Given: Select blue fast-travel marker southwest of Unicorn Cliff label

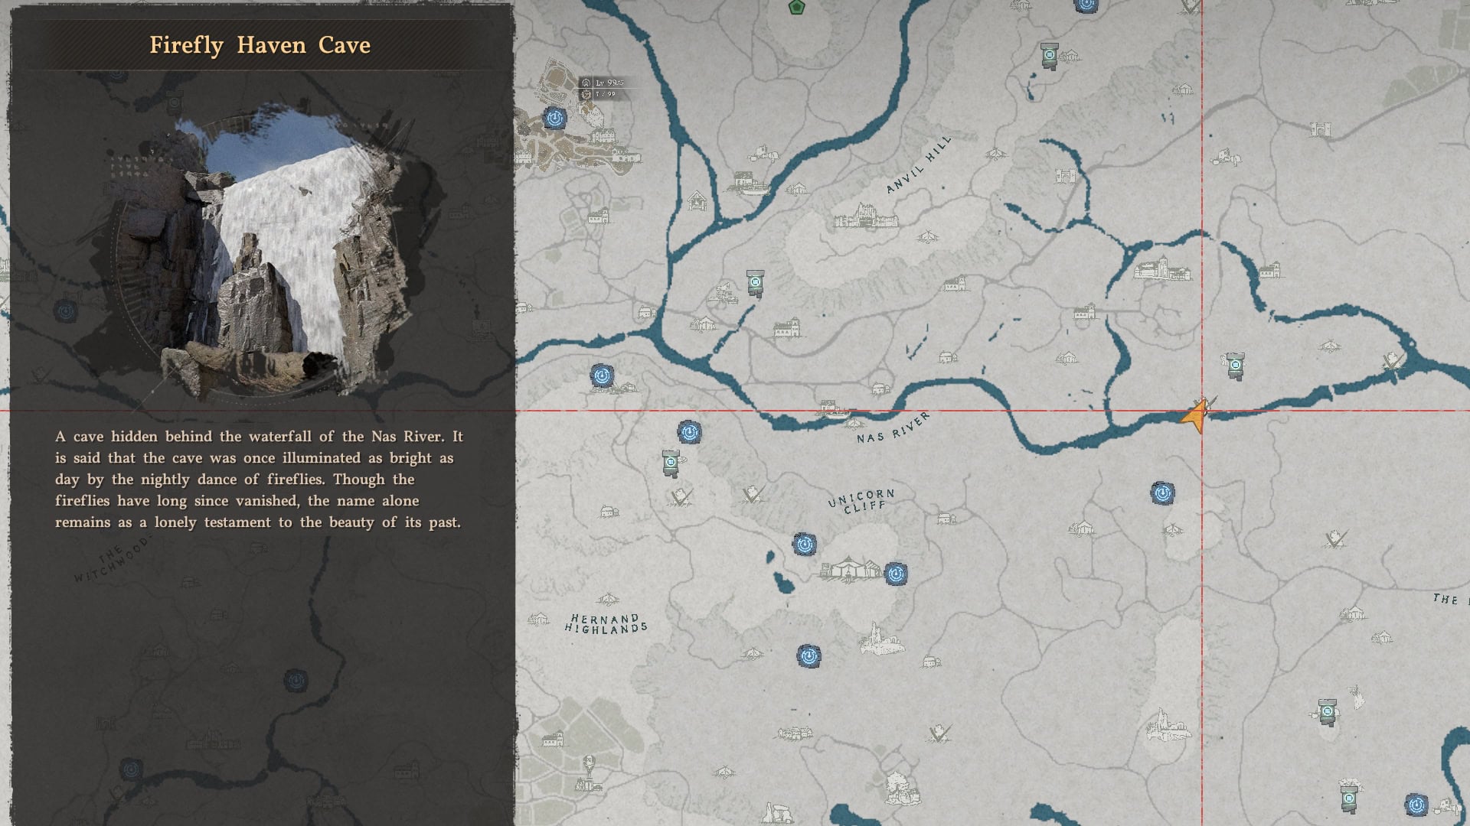Looking at the screenshot, I should tap(804, 545).
